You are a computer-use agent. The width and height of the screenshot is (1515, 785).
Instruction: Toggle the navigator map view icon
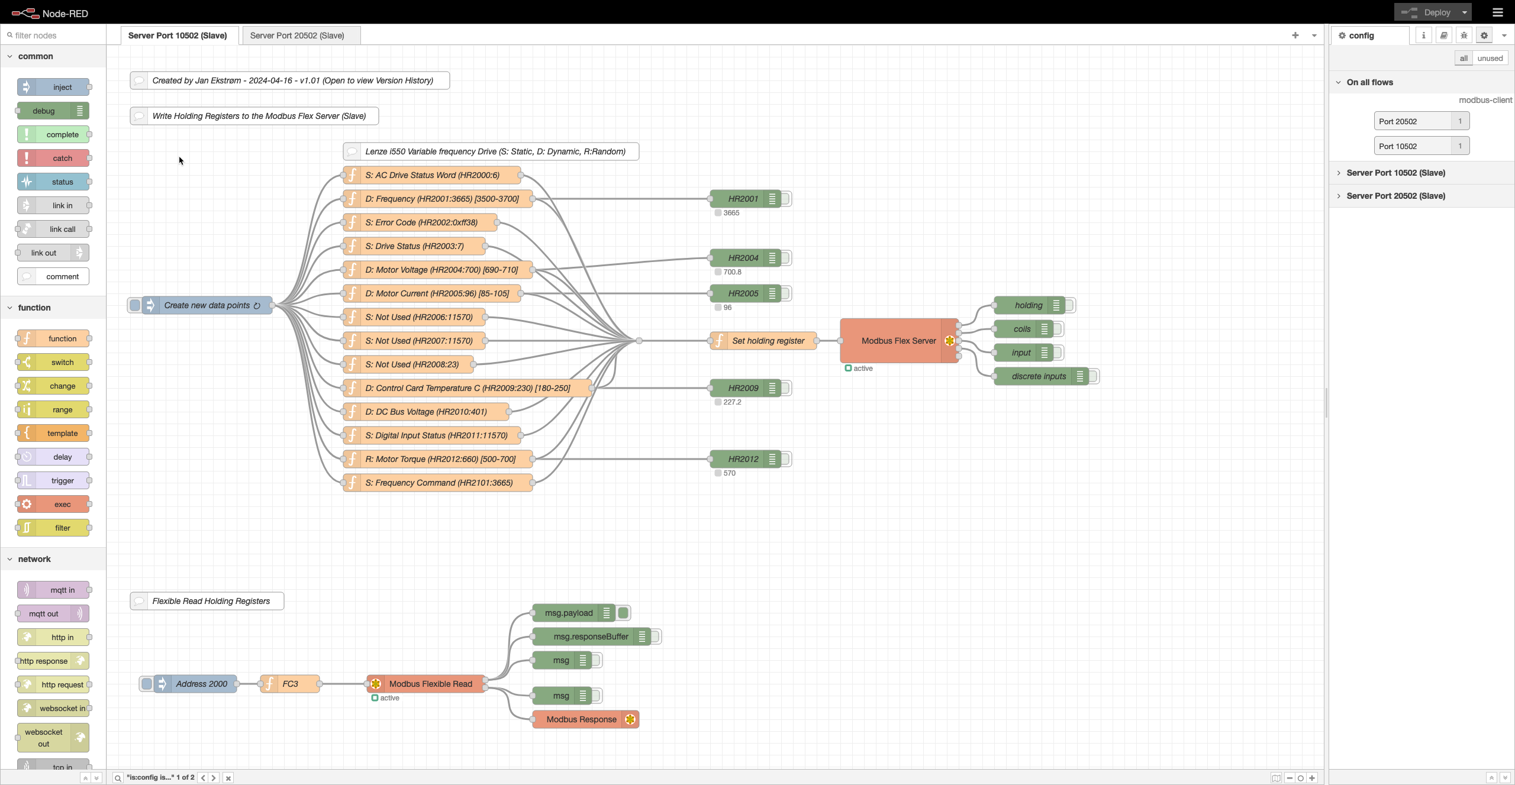pyautogui.click(x=1276, y=778)
